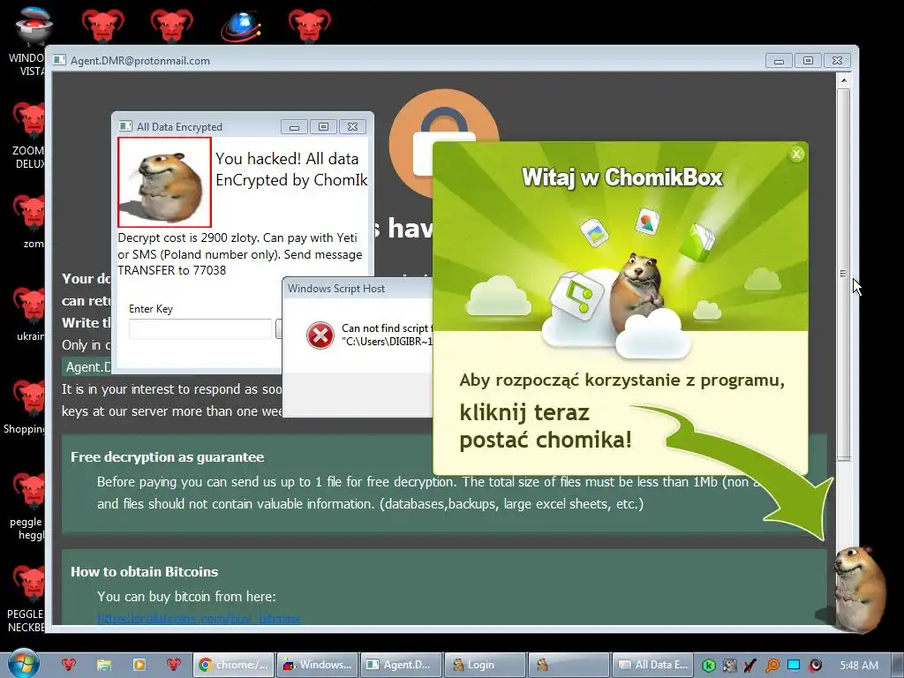Click the 'kliknij teraz postać chomika!' text
This screenshot has height=678, width=904.
546,426
